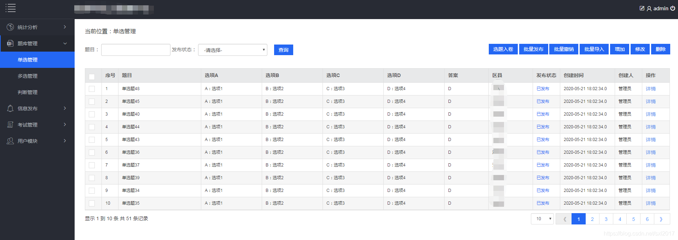Click current page 1 button
Viewport: 678px width, 240px height.
579,219
